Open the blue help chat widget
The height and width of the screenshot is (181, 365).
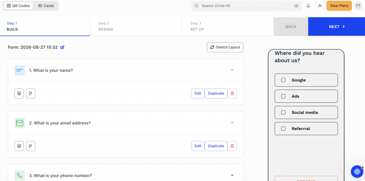357,172
